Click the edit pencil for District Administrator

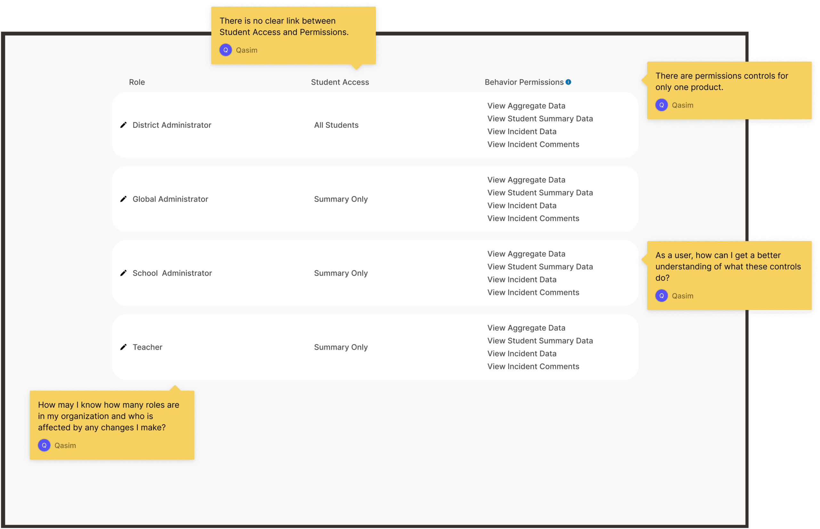[x=123, y=125]
